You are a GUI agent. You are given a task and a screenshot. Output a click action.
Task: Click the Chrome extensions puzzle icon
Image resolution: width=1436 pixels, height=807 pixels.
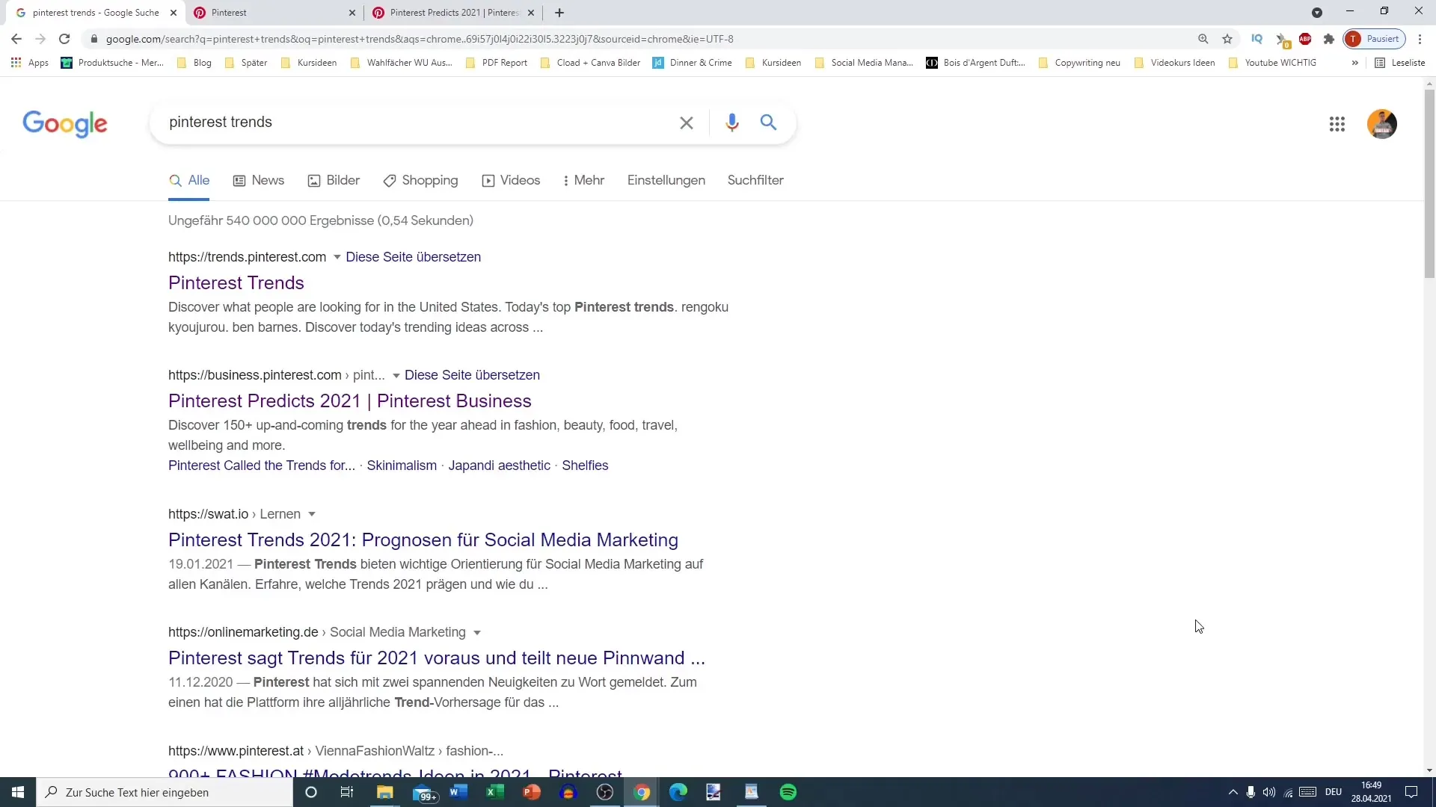tap(1331, 40)
